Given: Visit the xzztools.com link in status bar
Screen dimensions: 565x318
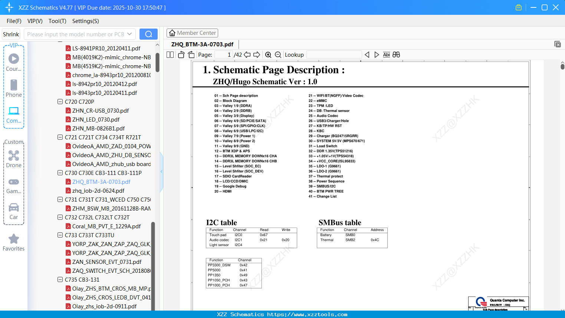Looking at the screenshot, I should pyautogui.click(x=307, y=314).
